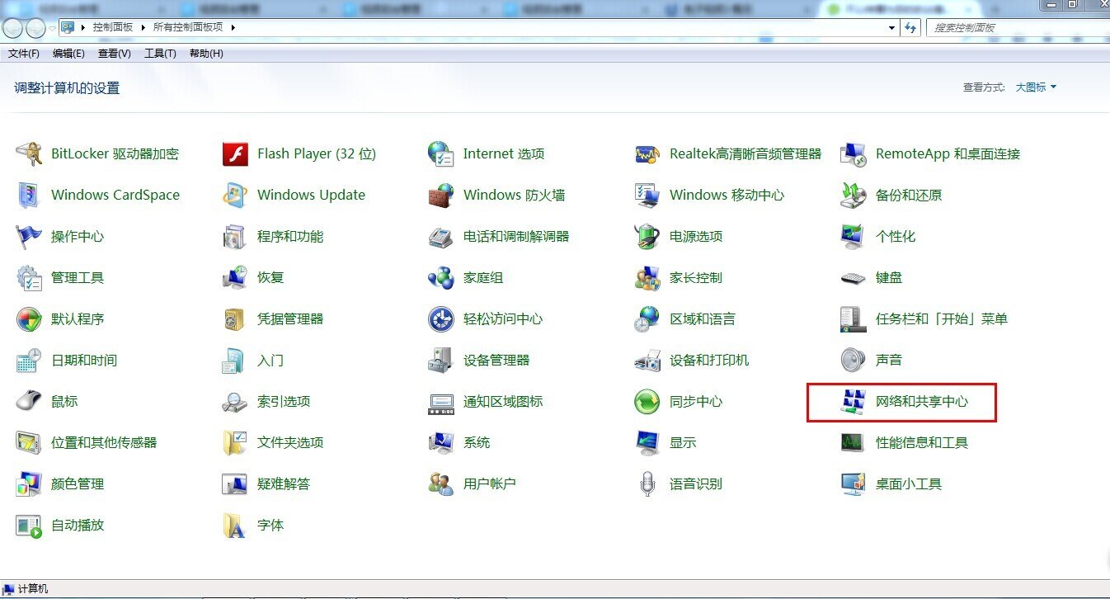Go forward with the Forward button
This screenshot has height=599, width=1110.
36,28
